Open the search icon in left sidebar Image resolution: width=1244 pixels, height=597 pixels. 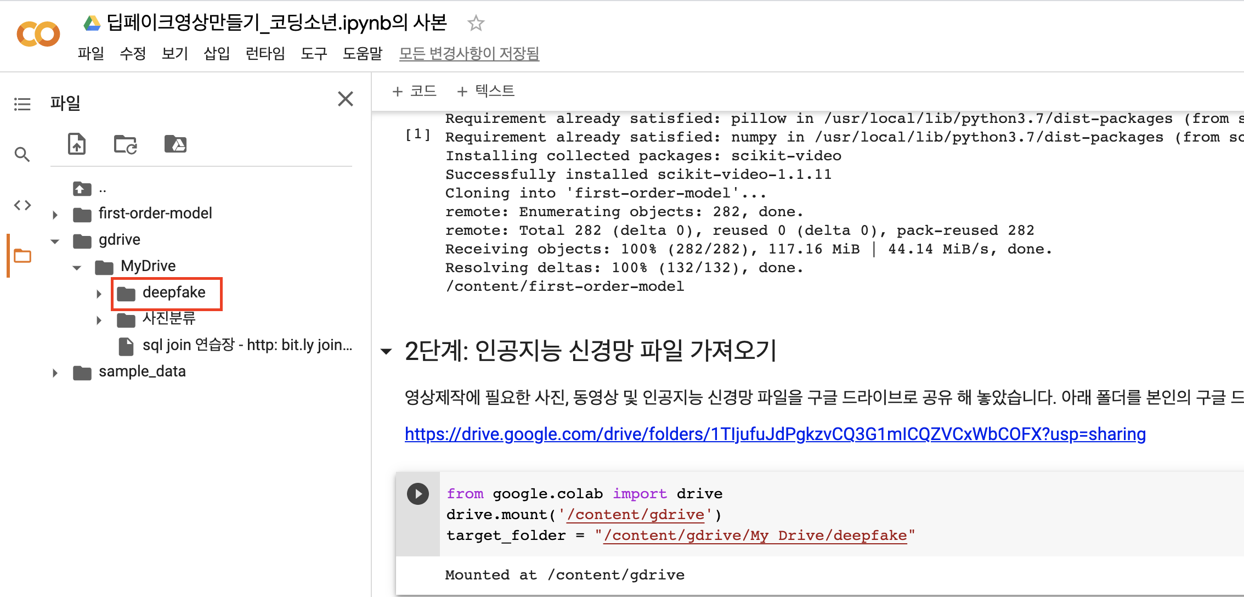(22, 155)
